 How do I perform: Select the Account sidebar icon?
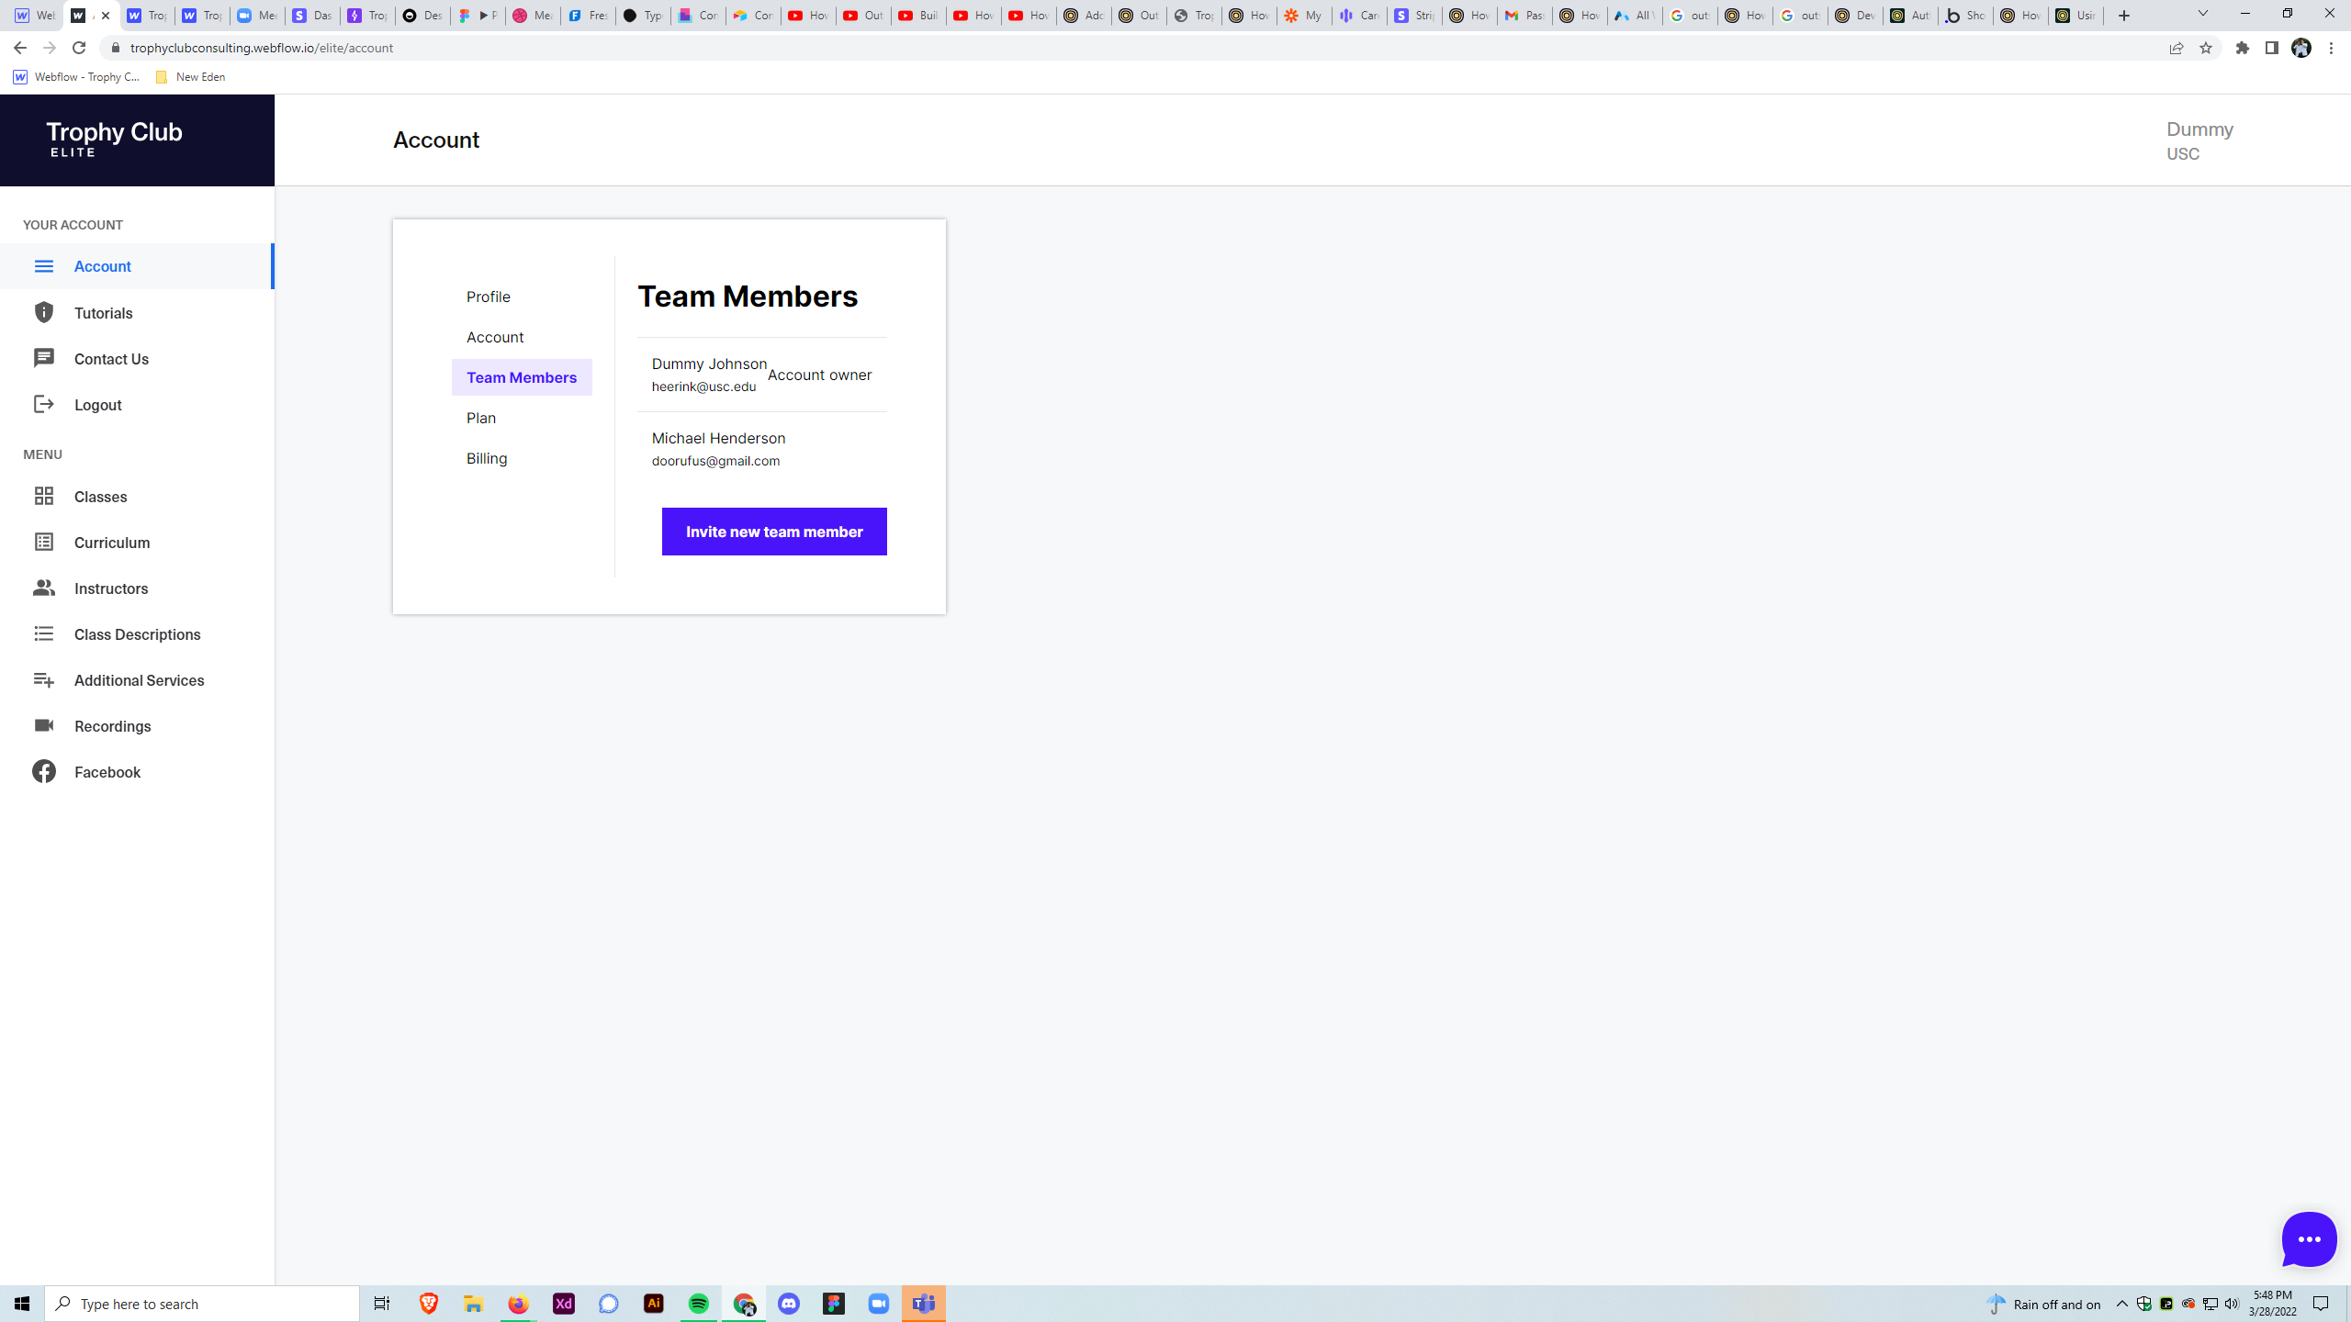[x=43, y=266]
